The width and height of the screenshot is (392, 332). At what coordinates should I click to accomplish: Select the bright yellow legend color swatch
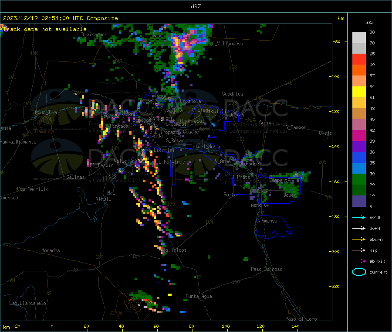(359, 92)
